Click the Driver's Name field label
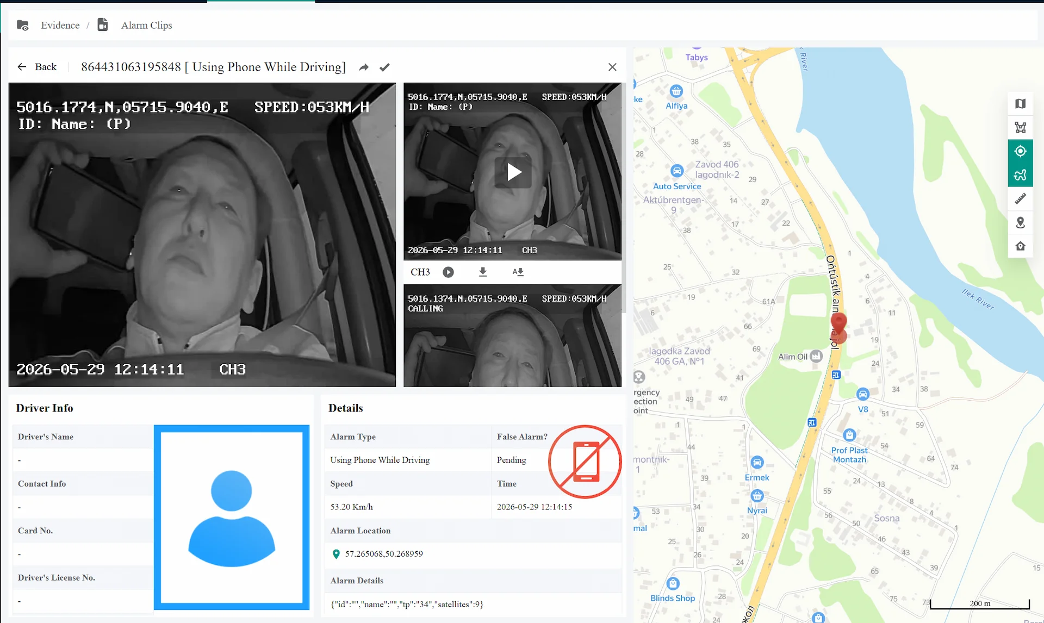 pos(46,437)
